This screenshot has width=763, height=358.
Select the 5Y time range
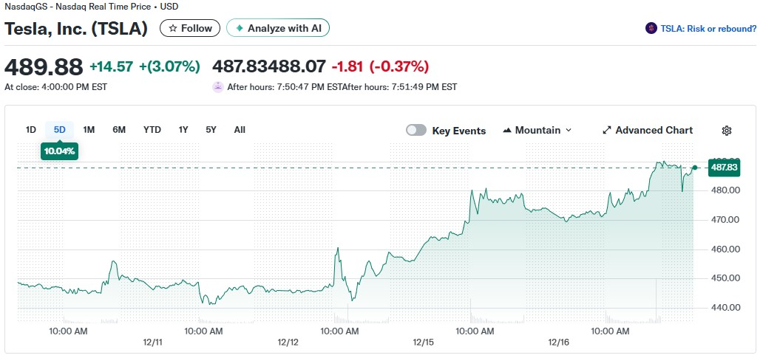[x=211, y=130]
